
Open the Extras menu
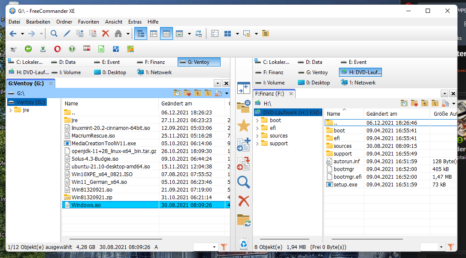coord(135,22)
